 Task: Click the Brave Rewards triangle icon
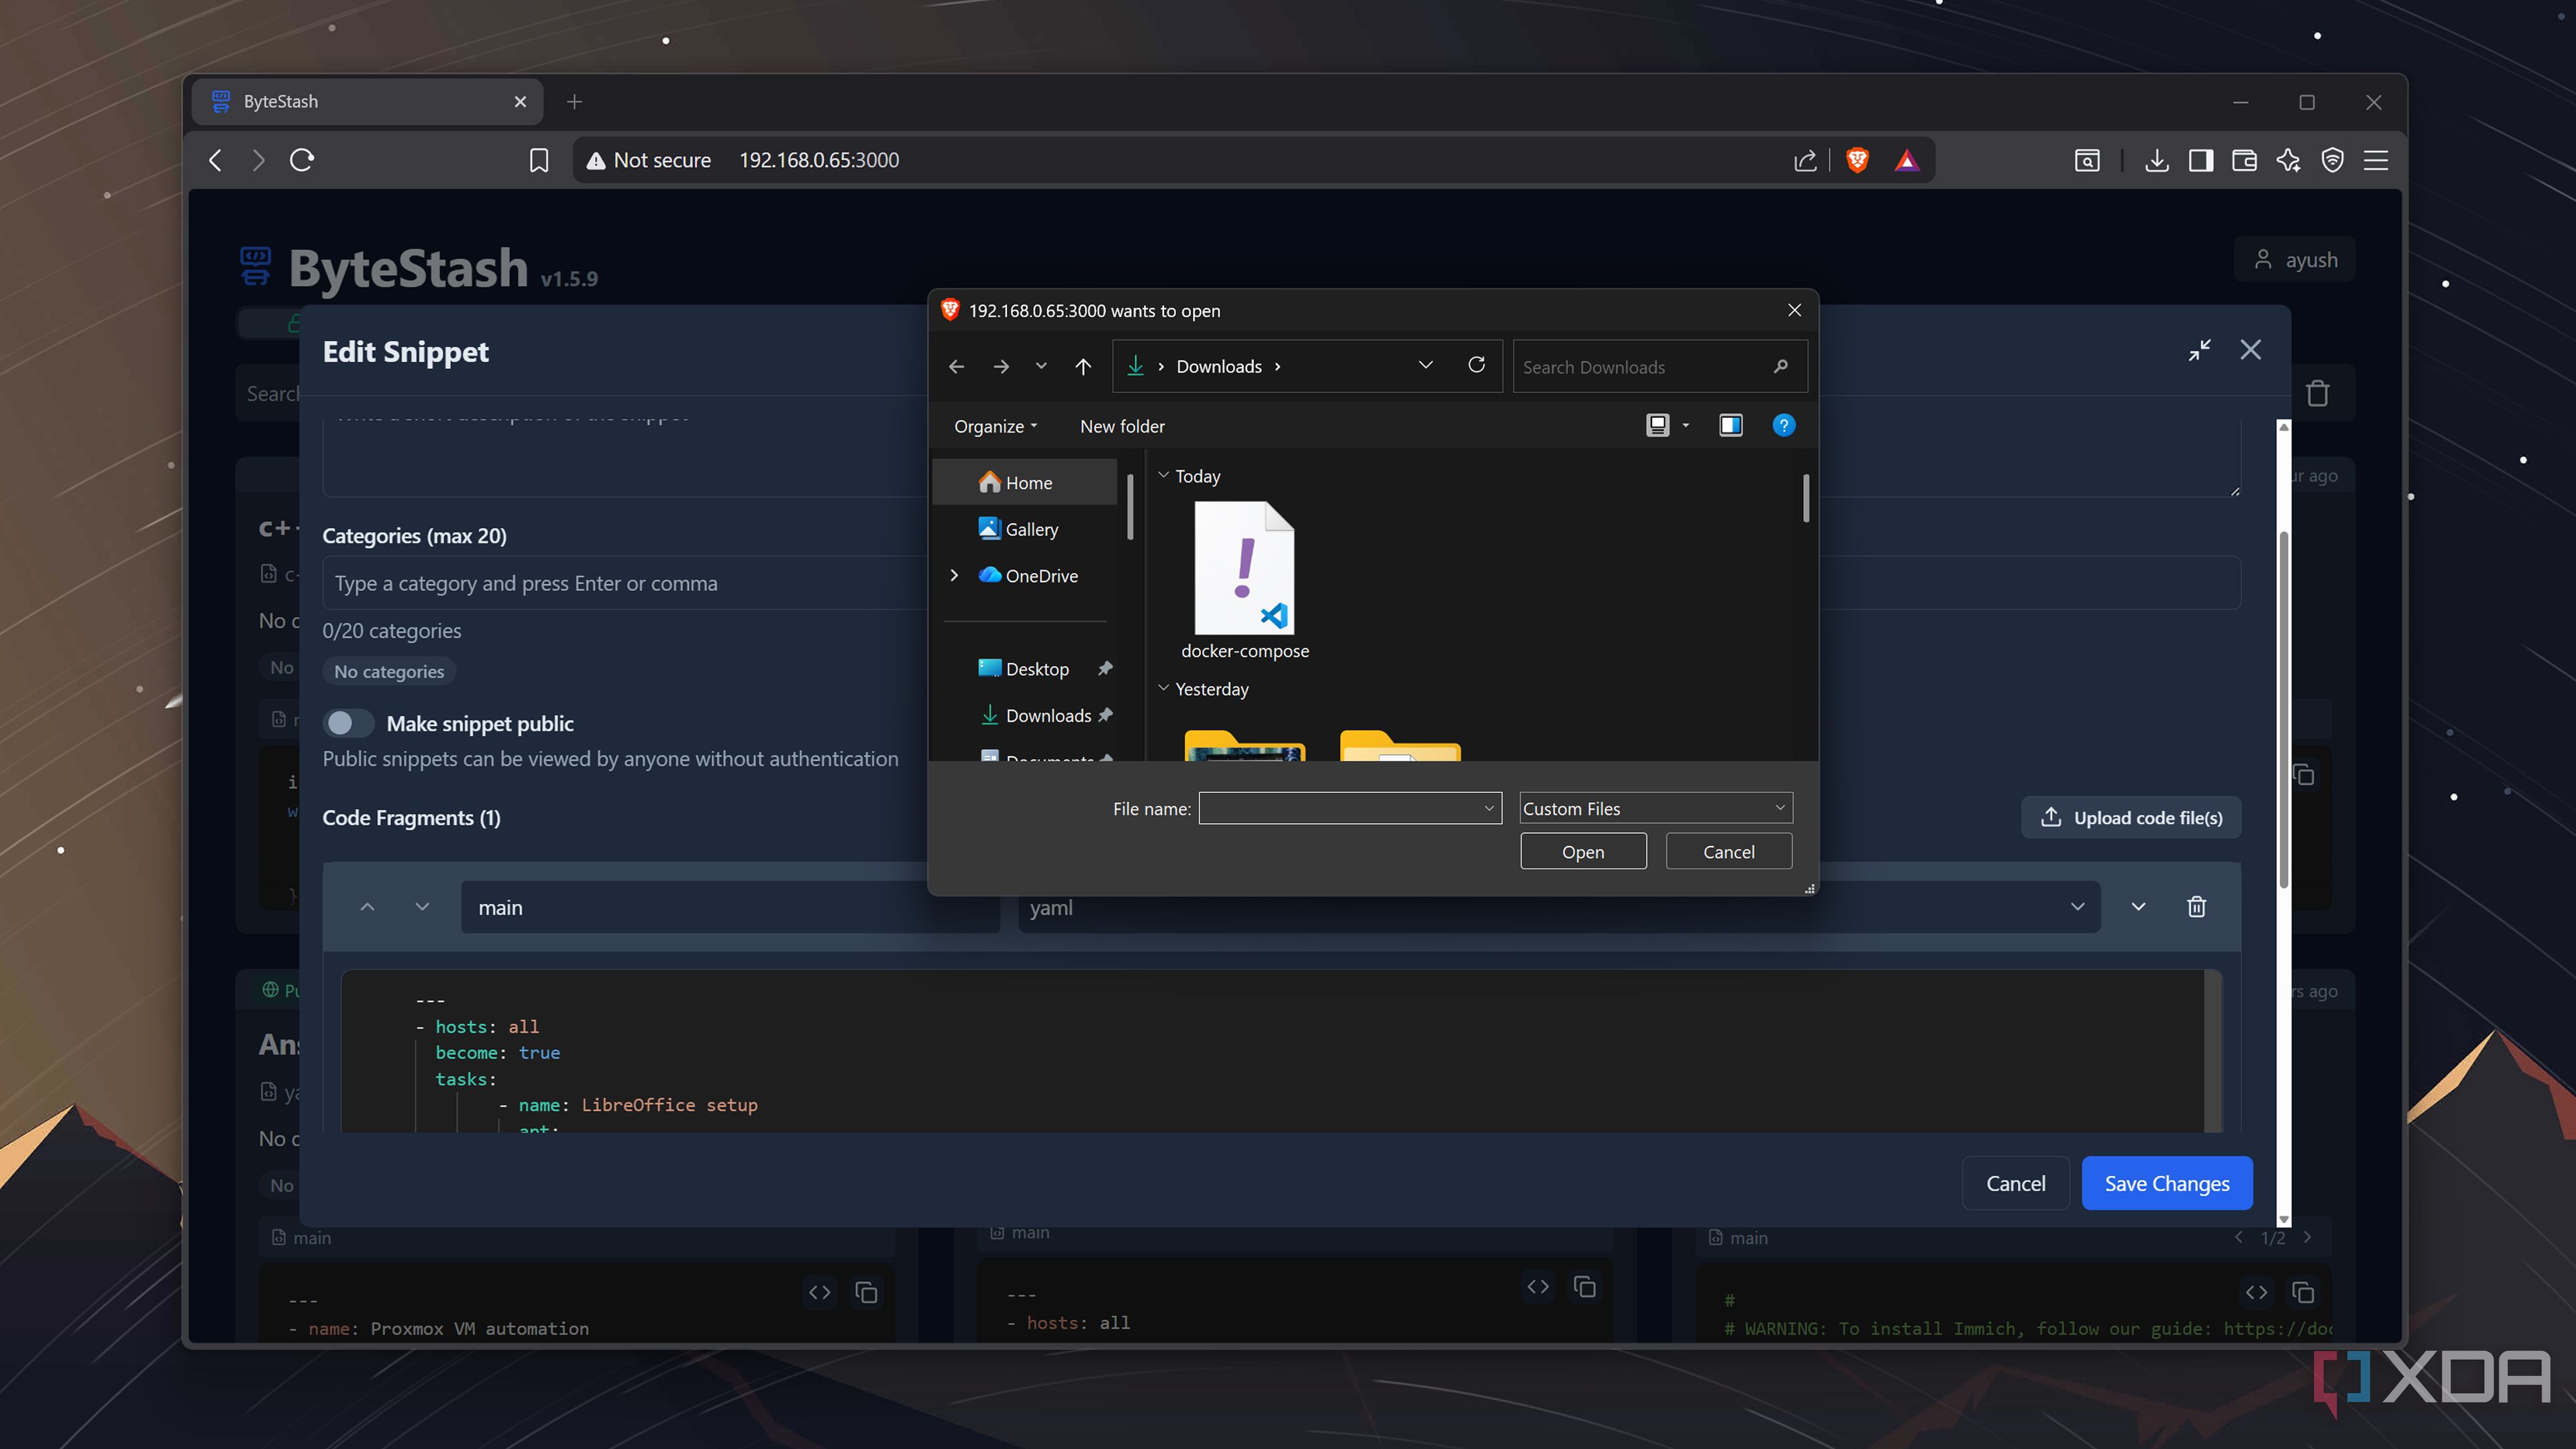1907,160
